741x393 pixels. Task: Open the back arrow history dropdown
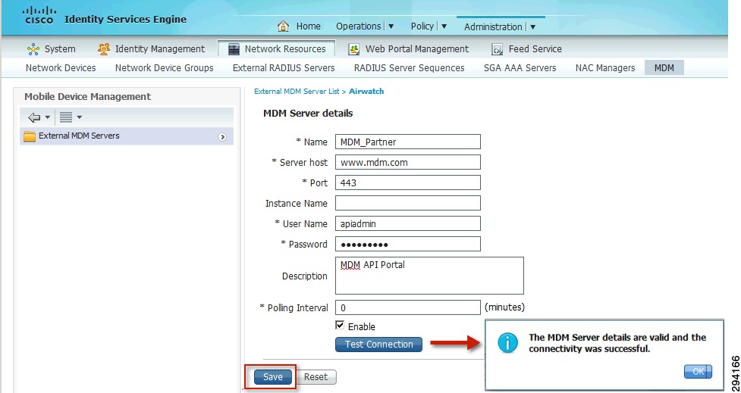click(x=48, y=117)
